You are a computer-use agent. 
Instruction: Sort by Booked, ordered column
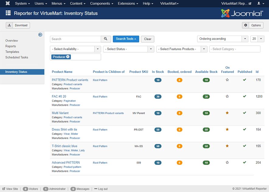[x=179, y=72]
